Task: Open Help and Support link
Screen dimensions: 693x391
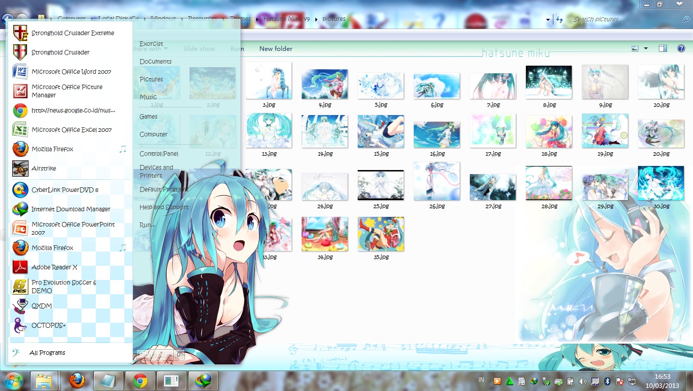Action: pos(164,207)
